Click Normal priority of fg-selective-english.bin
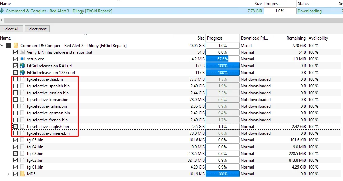Screen dimensions: 343x181 (x=247, y=127)
